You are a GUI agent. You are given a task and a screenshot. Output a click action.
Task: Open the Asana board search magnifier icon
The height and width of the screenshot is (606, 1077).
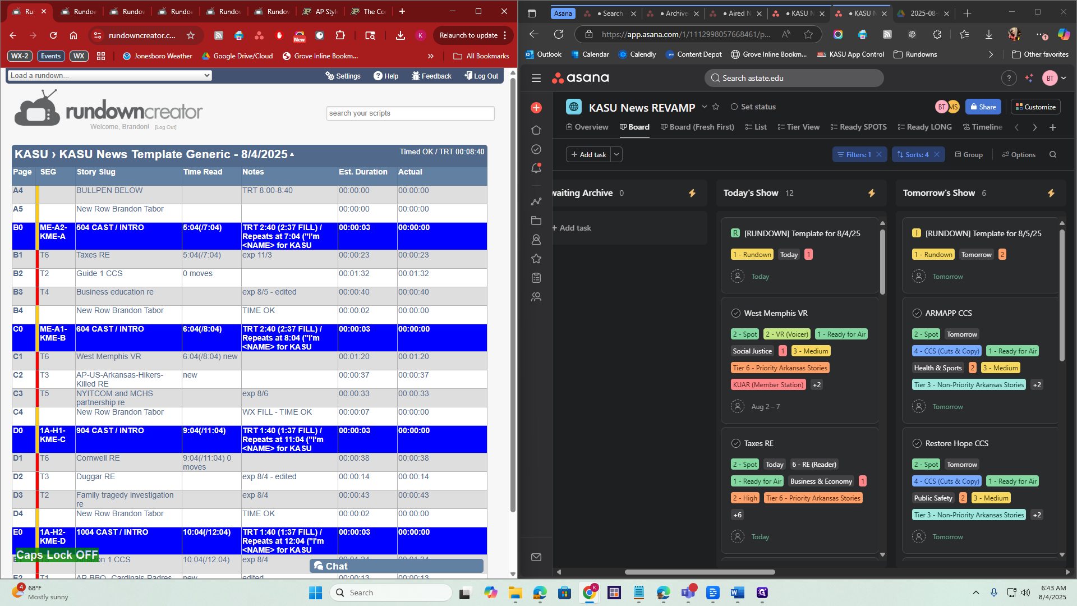coord(1053,155)
